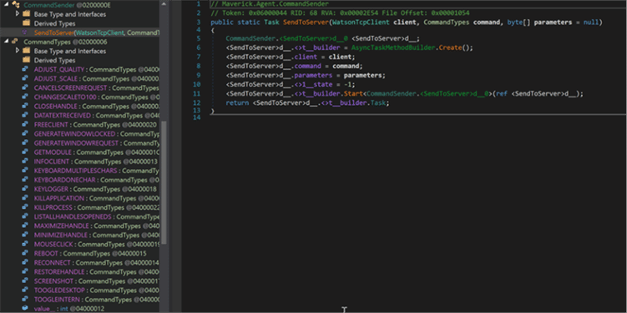Select the RESTOREHANDLE enum member
The height and width of the screenshot is (313, 627).
(x=96, y=271)
